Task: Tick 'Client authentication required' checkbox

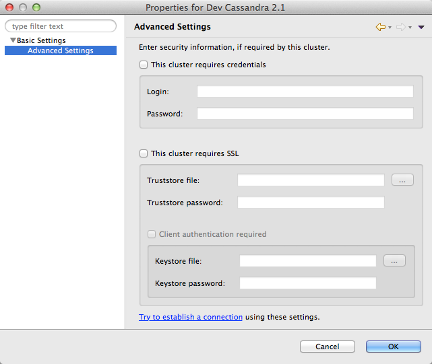Action: coord(152,234)
